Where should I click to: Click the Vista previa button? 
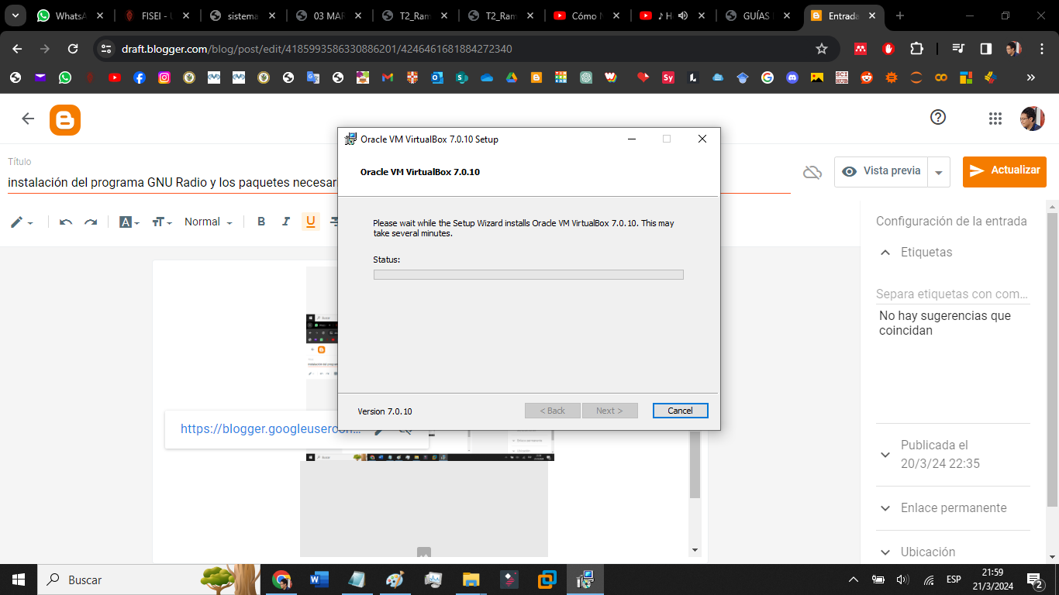click(881, 171)
